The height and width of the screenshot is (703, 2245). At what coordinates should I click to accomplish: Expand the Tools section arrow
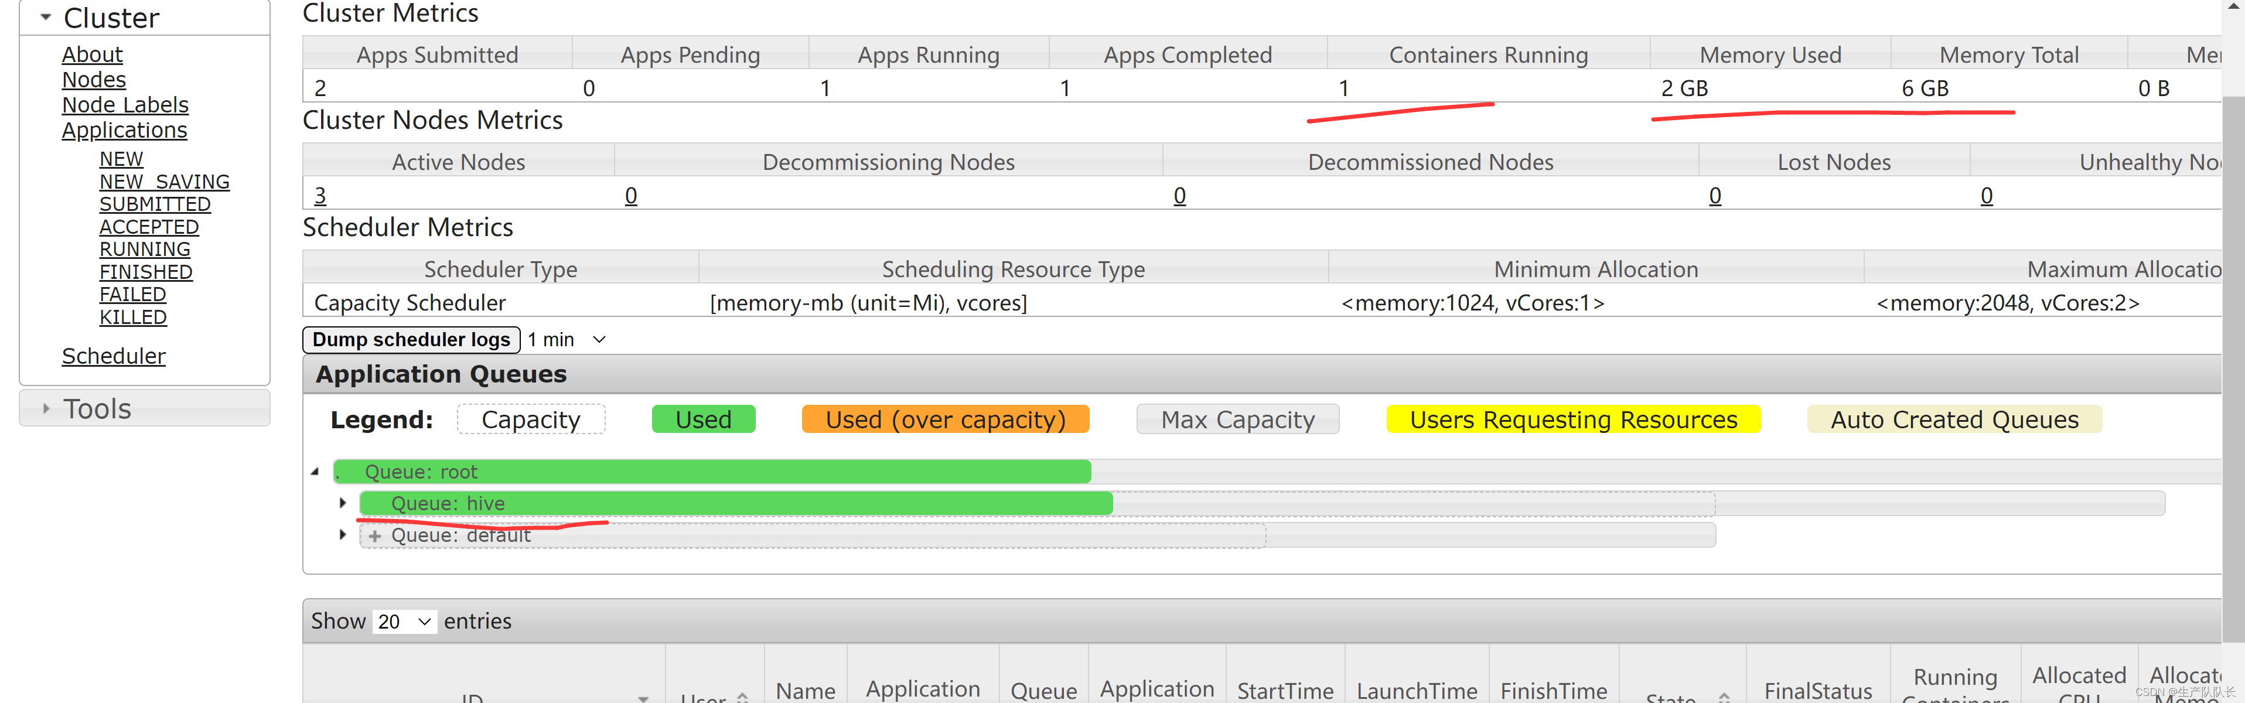click(45, 408)
